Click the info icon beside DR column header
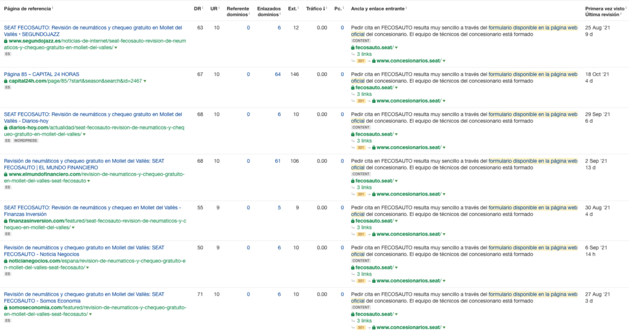 [203, 7]
